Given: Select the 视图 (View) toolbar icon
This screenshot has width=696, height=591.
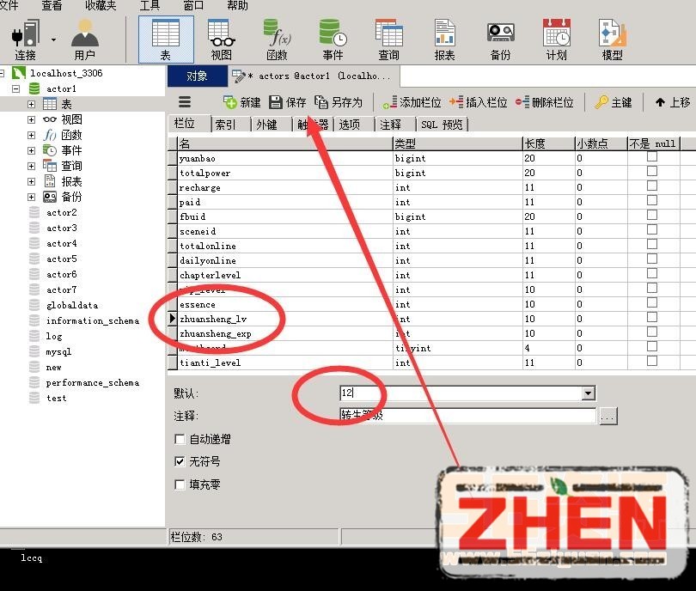Looking at the screenshot, I should click(x=221, y=39).
